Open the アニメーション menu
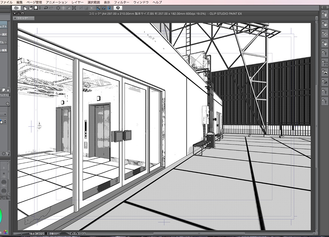 (57, 2)
